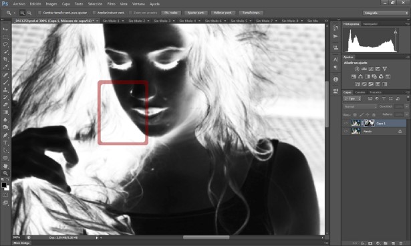Toggle lock all on layer
This screenshot has width=411, height=246.
pos(374,114)
